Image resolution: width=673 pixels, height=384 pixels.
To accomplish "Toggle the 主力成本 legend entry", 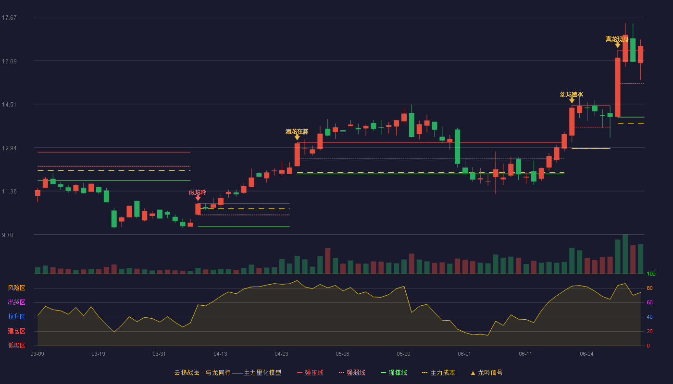I will coord(438,372).
